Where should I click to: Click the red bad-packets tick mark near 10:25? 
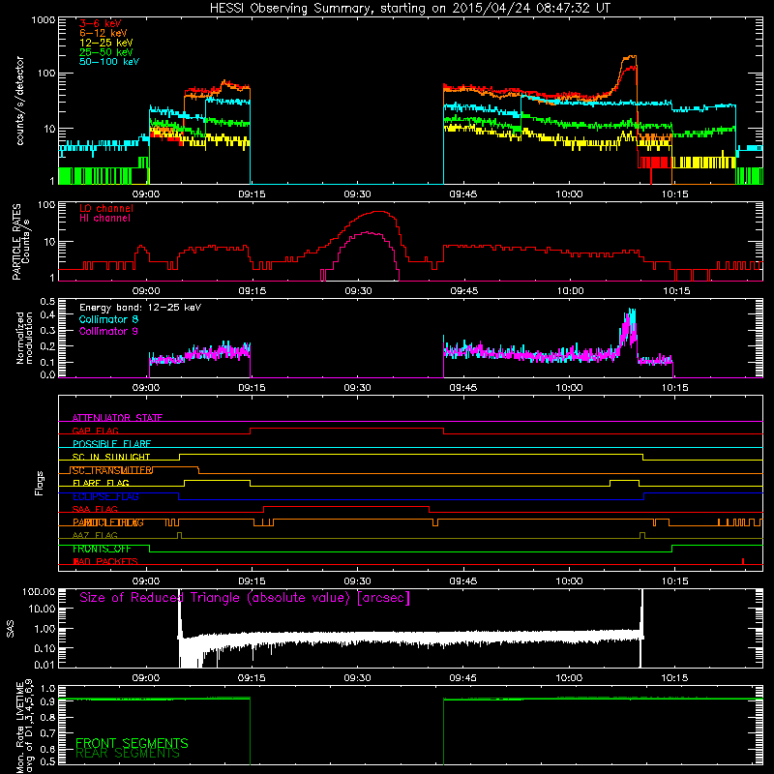743,561
